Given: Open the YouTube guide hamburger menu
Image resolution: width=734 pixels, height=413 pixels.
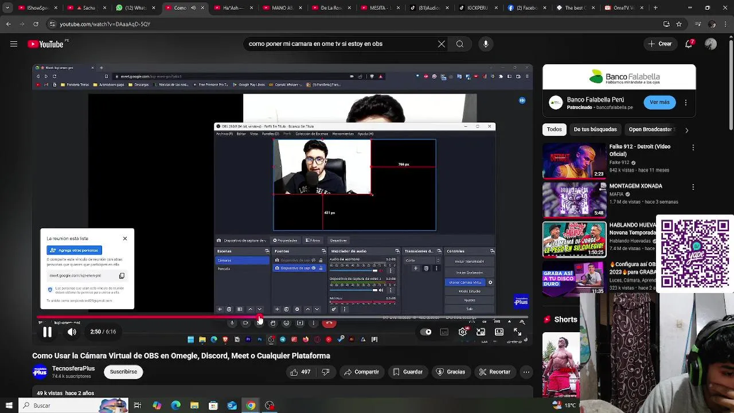Looking at the screenshot, I should pyautogui.click(x=14, y=44).
